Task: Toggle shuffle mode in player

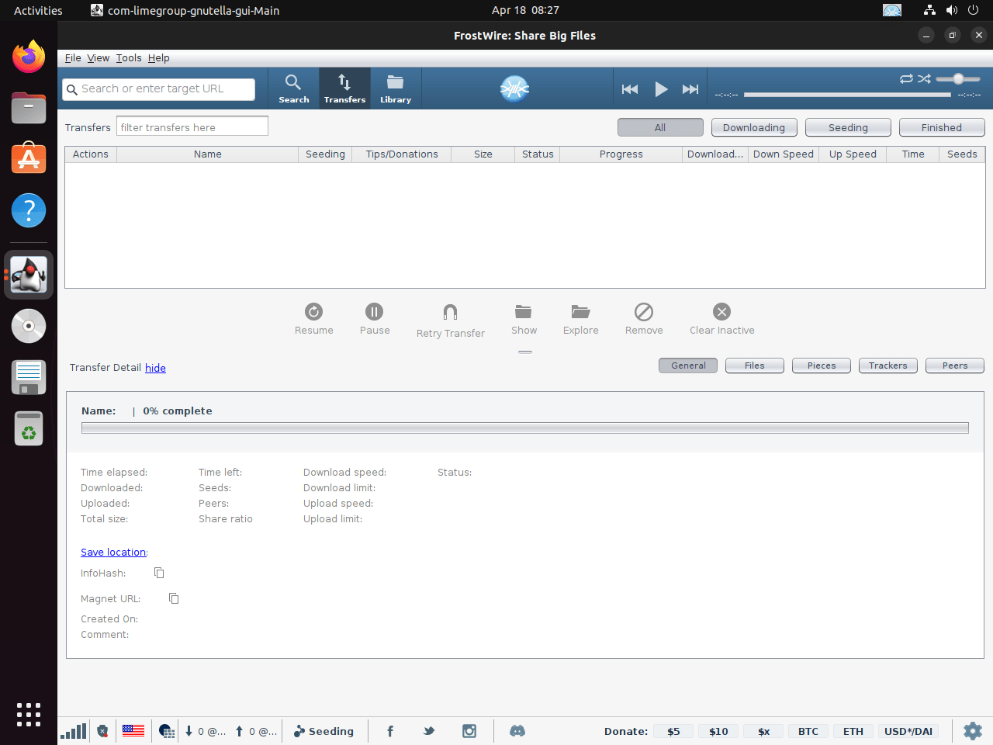Action: [x=924, y=78]
